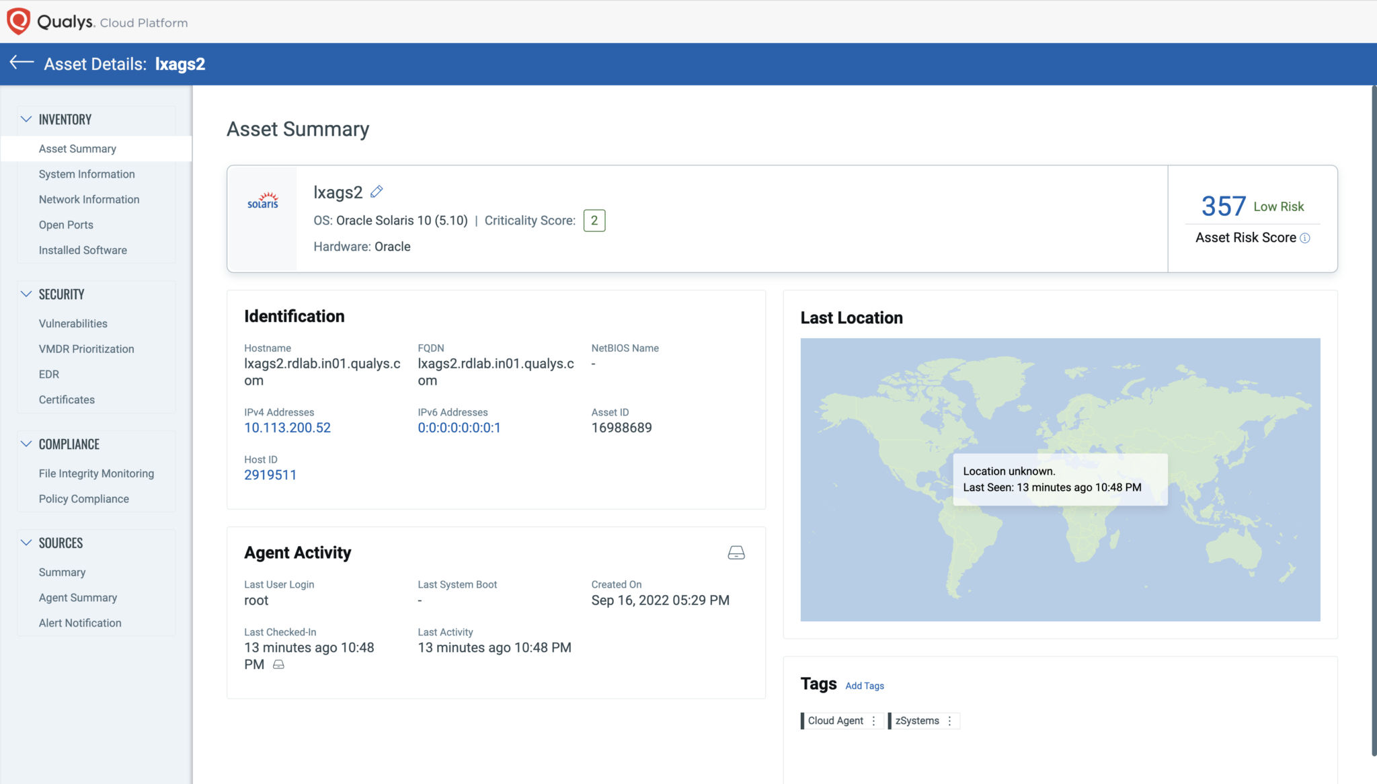Open the Vulnerabilities page

tap(72, 323)
